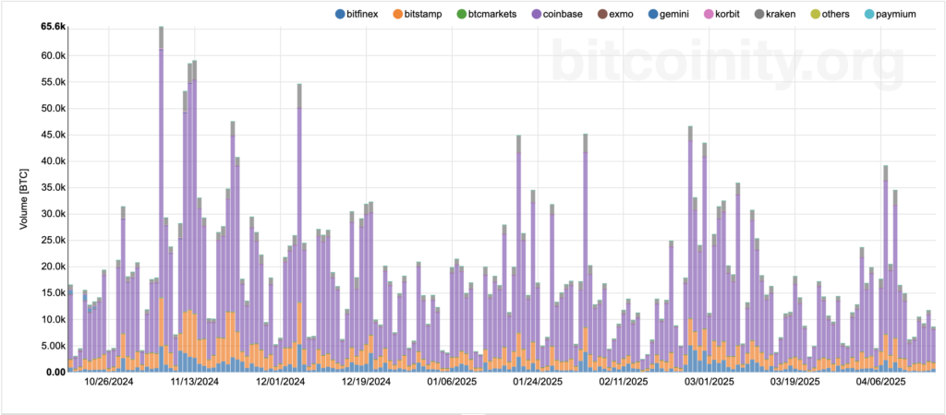Click the 03/01/2025 x-axis date label
Image resolution: width=946 pixels, height=415 pixels.
pos(708,381)
